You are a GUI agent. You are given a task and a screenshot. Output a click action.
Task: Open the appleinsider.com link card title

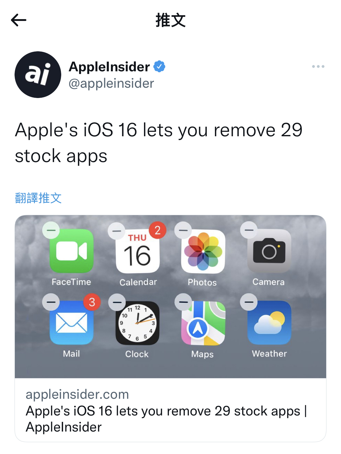point(166,419)
